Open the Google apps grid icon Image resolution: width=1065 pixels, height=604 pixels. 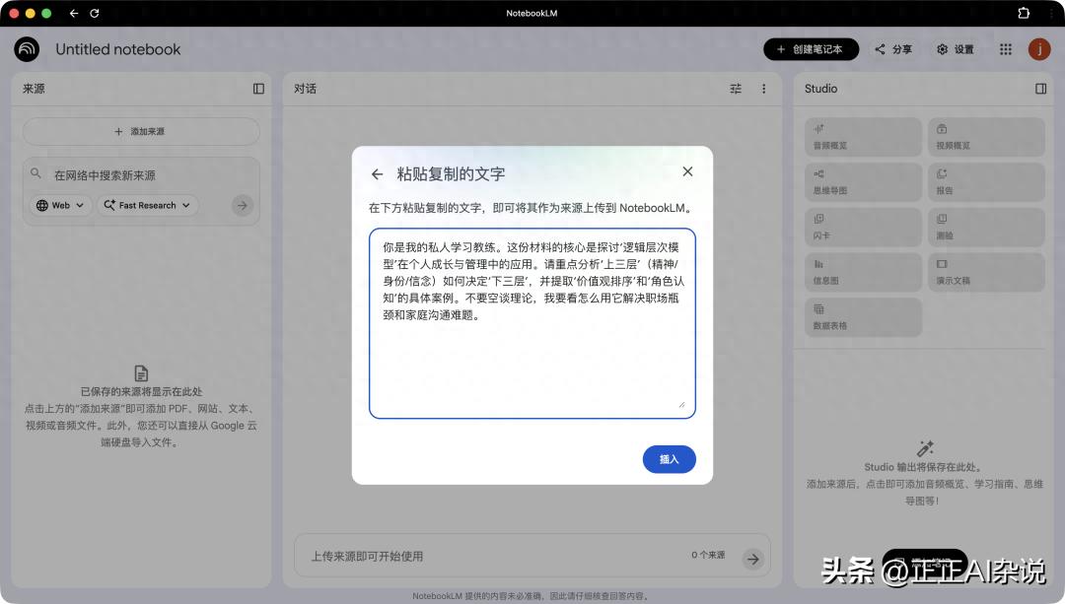(x=1005, y=48)
